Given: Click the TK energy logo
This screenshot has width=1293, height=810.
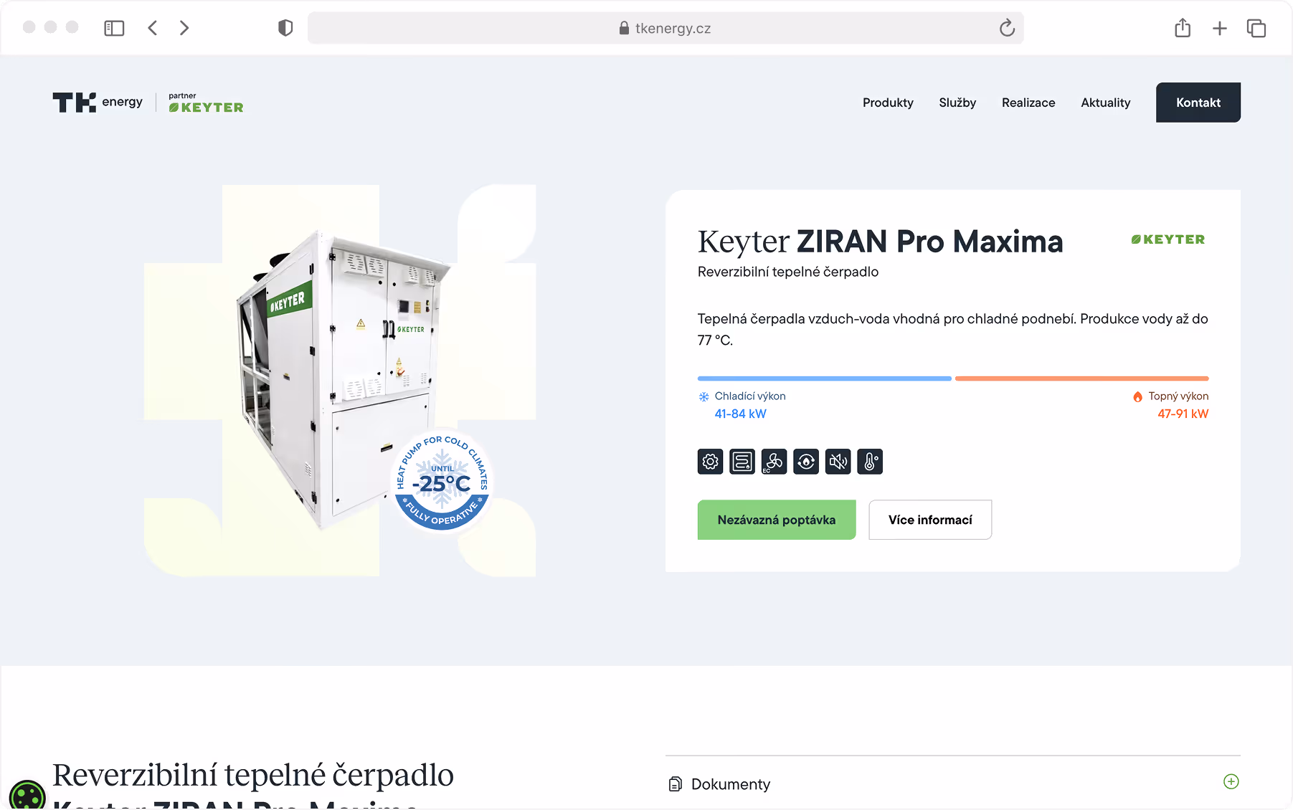Looking at the screenshot, I should tap(98, 103).
